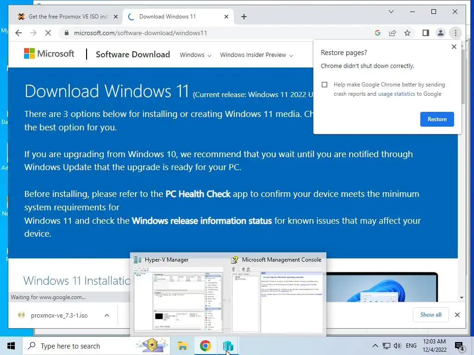Screen dimensions: 474x355
Task: Open File Explorer from the taskbar
Action: tap(182, 346)
